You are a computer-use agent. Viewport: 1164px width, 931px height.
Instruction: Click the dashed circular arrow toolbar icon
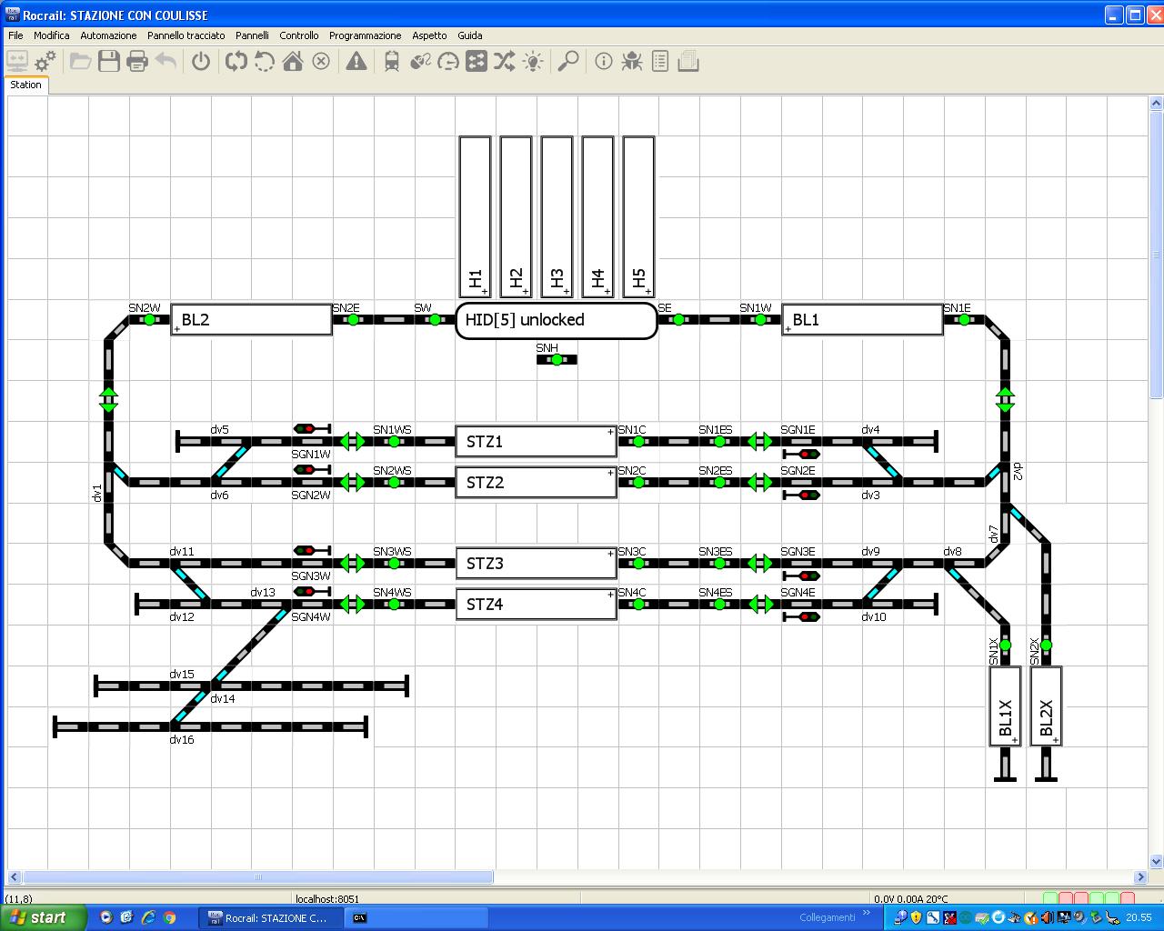click(x=265, y=61)
